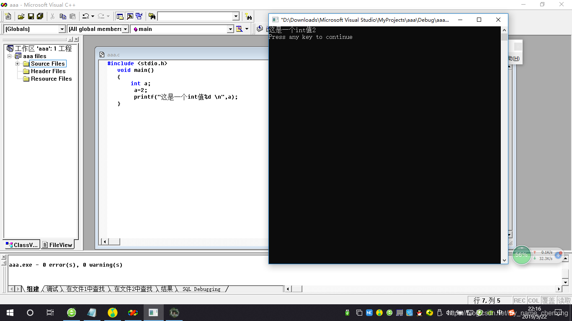
Task: Select the 在文件1中查找 output tab
Action: [85, 289]
